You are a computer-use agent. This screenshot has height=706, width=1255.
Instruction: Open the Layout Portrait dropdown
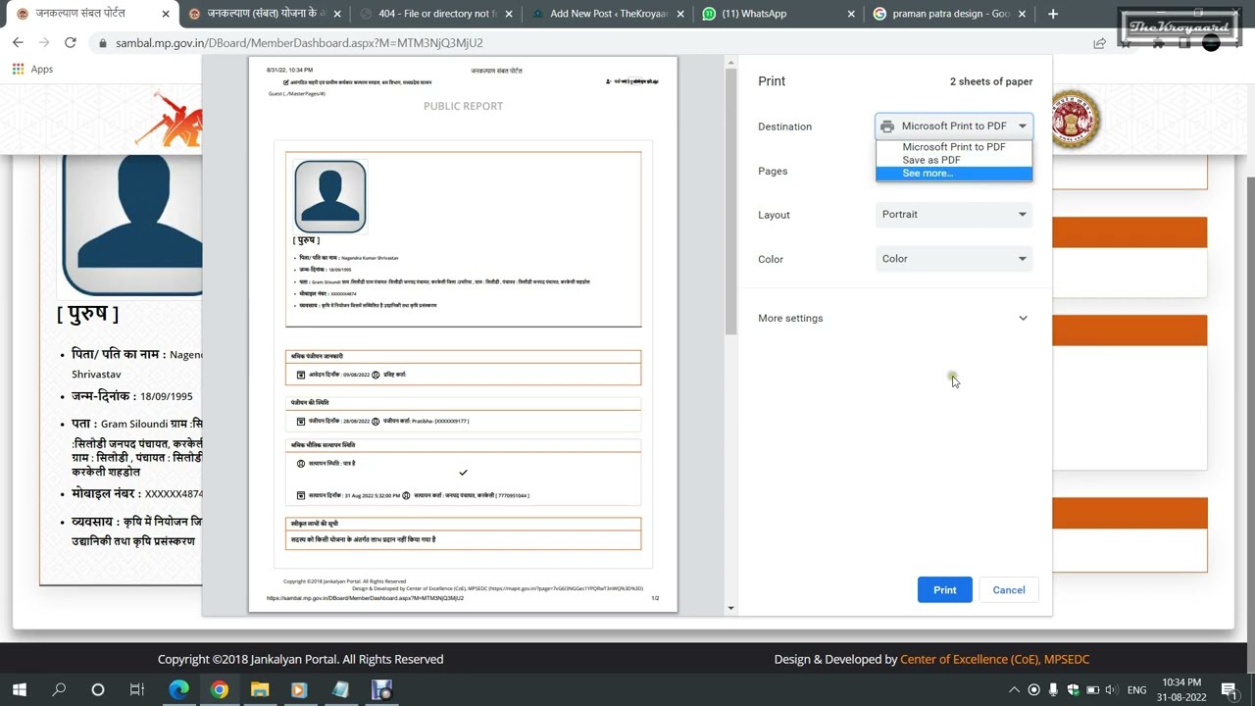pos(954,214)
